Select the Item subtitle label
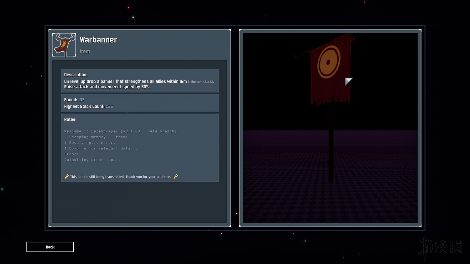Screen dimensions: 470x264 coord(85,51)
